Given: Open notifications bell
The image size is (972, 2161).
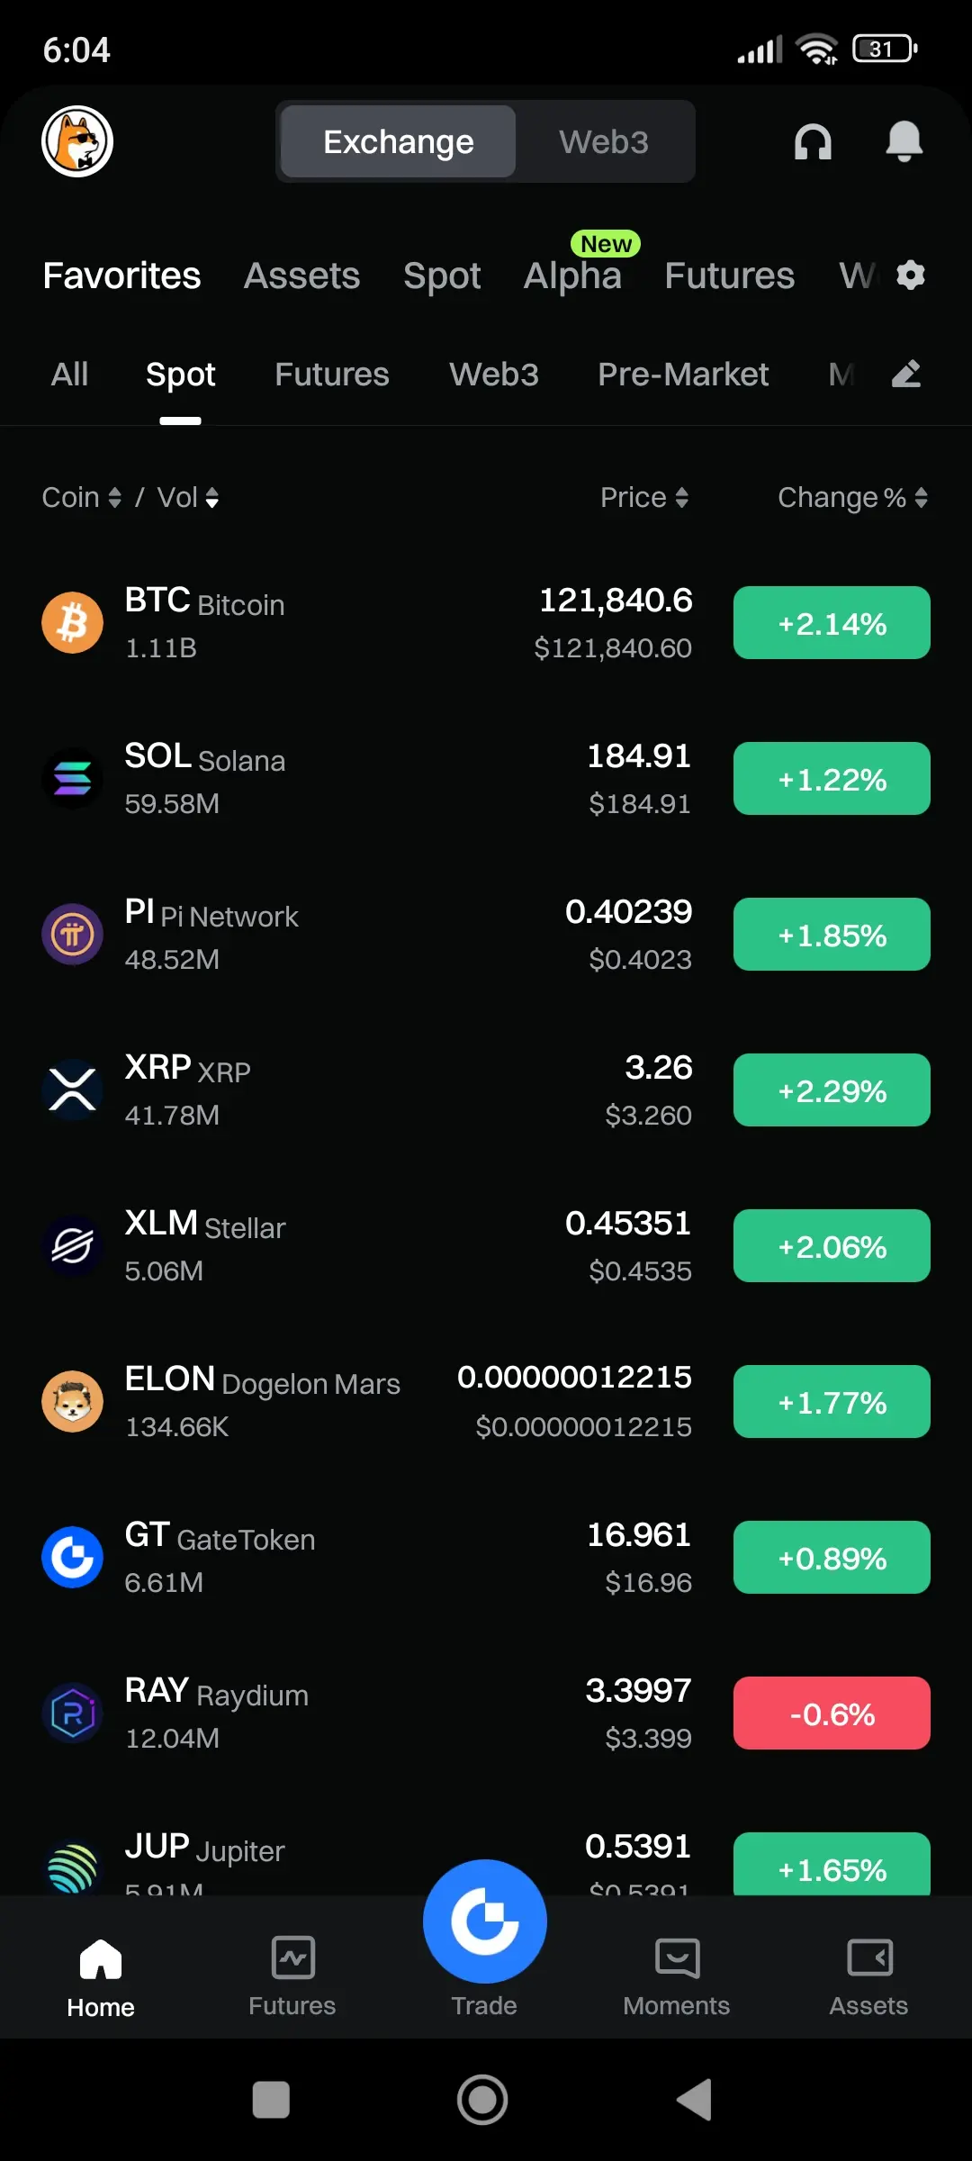Looking at the screenshot, I should tap(904, 141).
